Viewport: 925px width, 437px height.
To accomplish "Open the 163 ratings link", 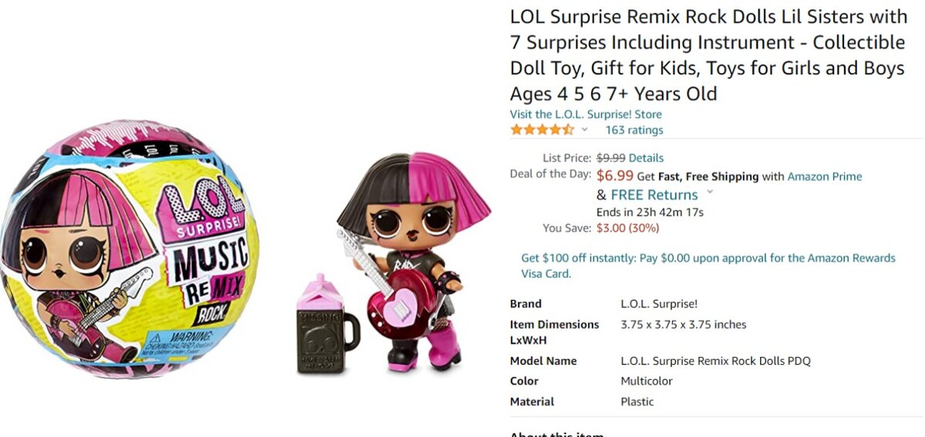I will (x=634, y=130).
